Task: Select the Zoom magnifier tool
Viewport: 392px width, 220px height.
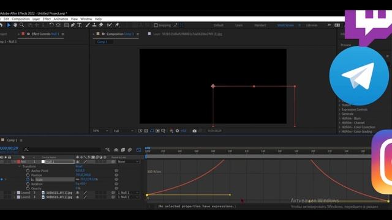Action: [22, 25]
